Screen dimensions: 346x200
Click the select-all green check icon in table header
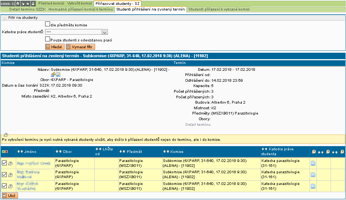click(x=4, y=151)
